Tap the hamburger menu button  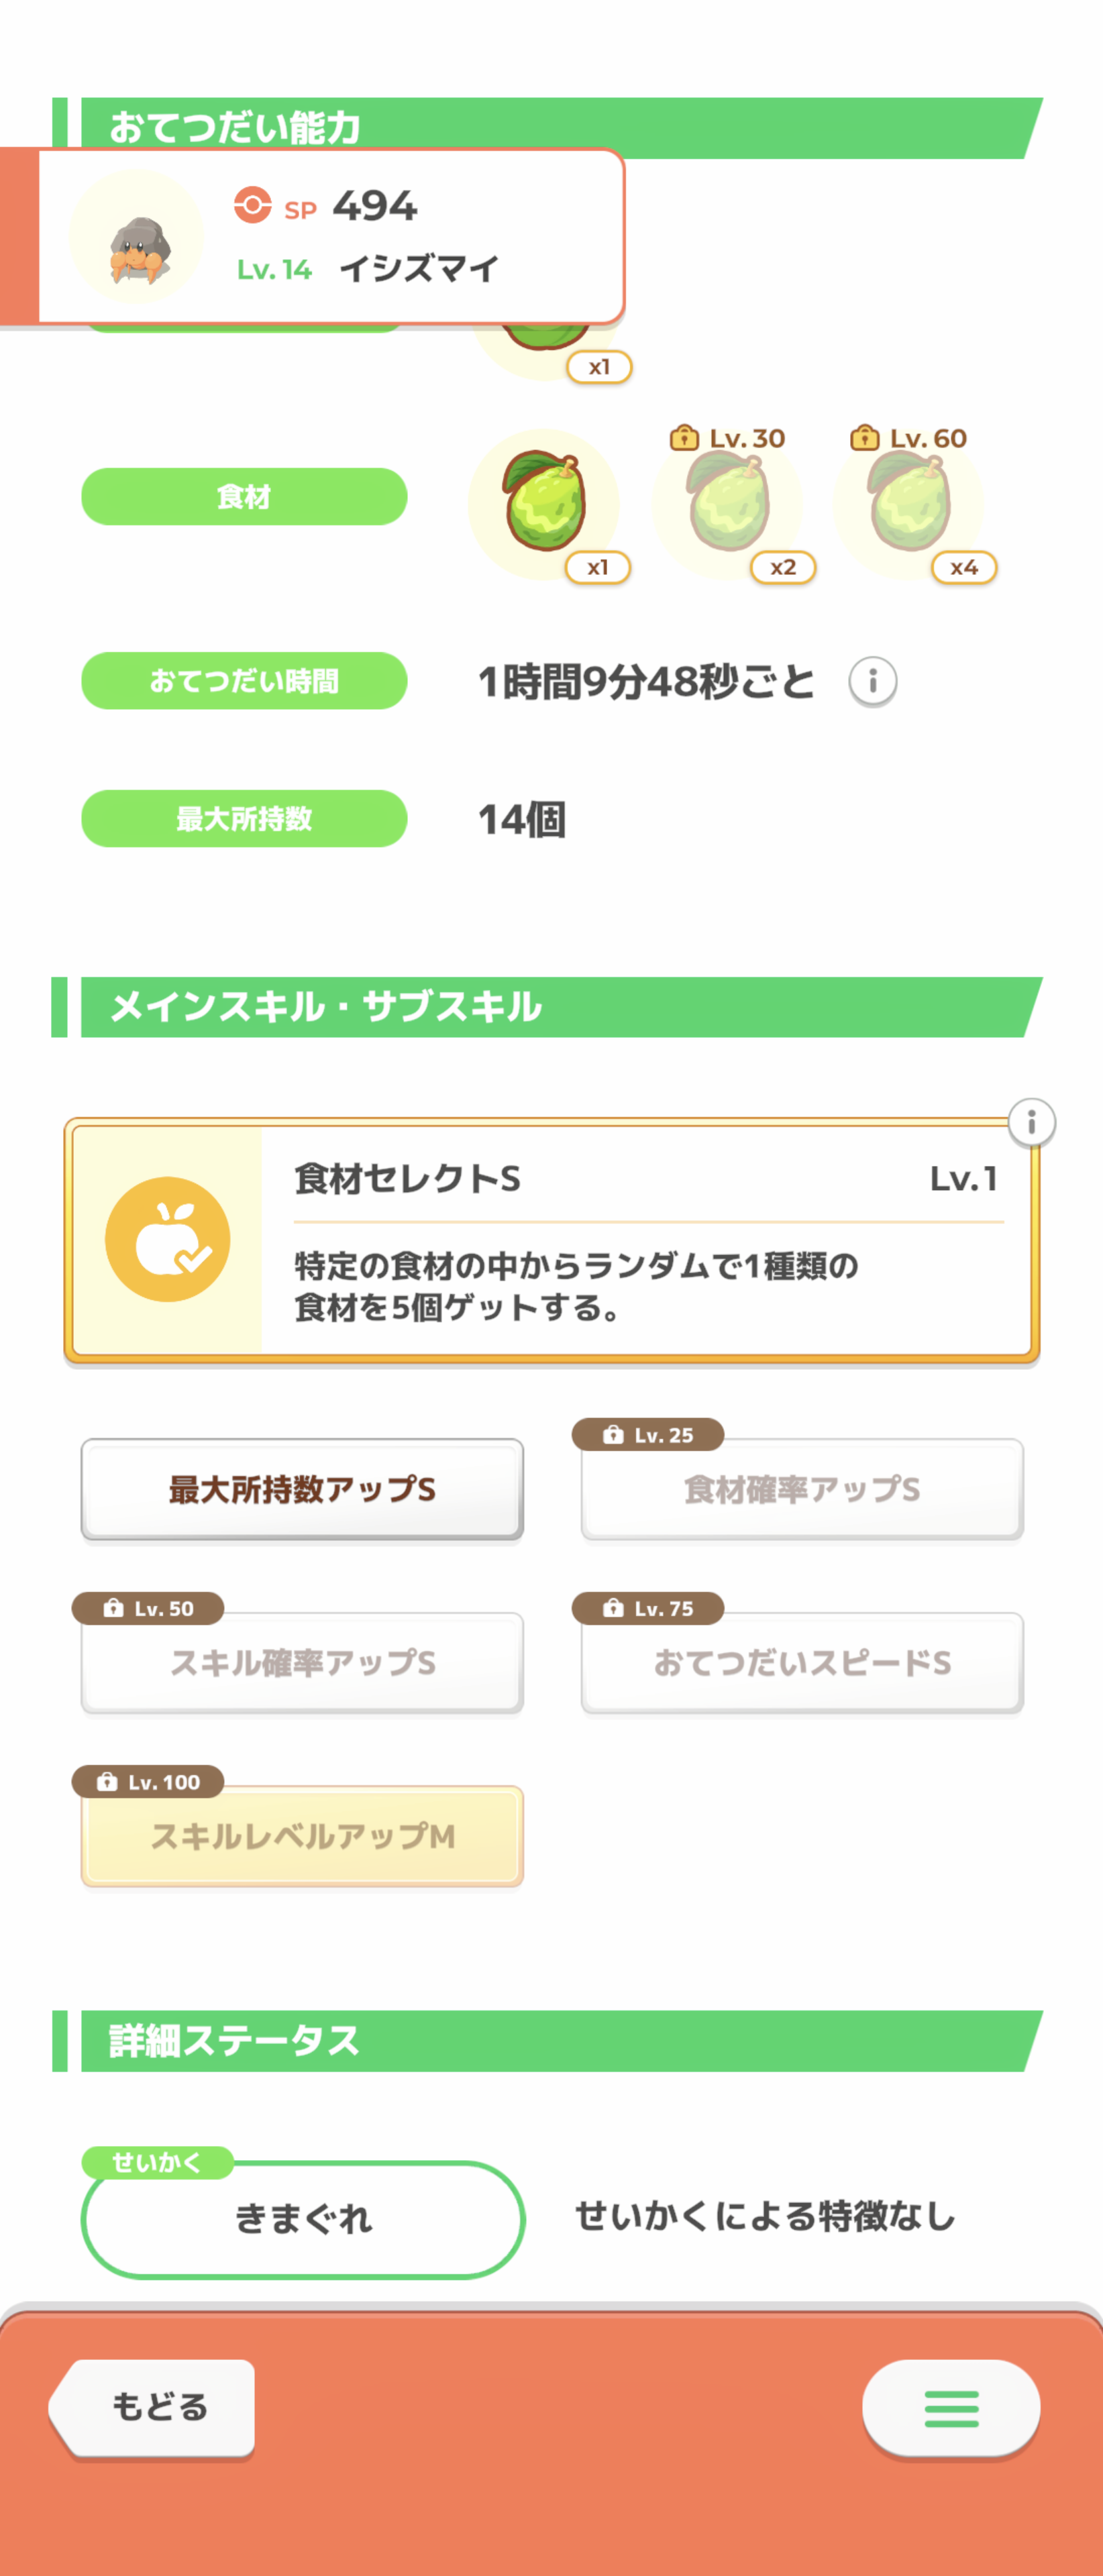coord(950,2408)
